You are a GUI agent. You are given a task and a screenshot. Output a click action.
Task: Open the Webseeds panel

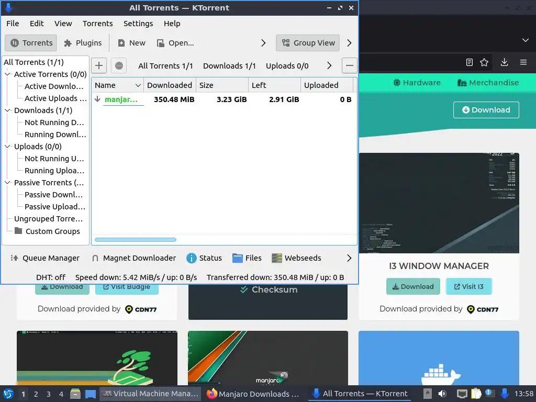click(x=296, y=258)
